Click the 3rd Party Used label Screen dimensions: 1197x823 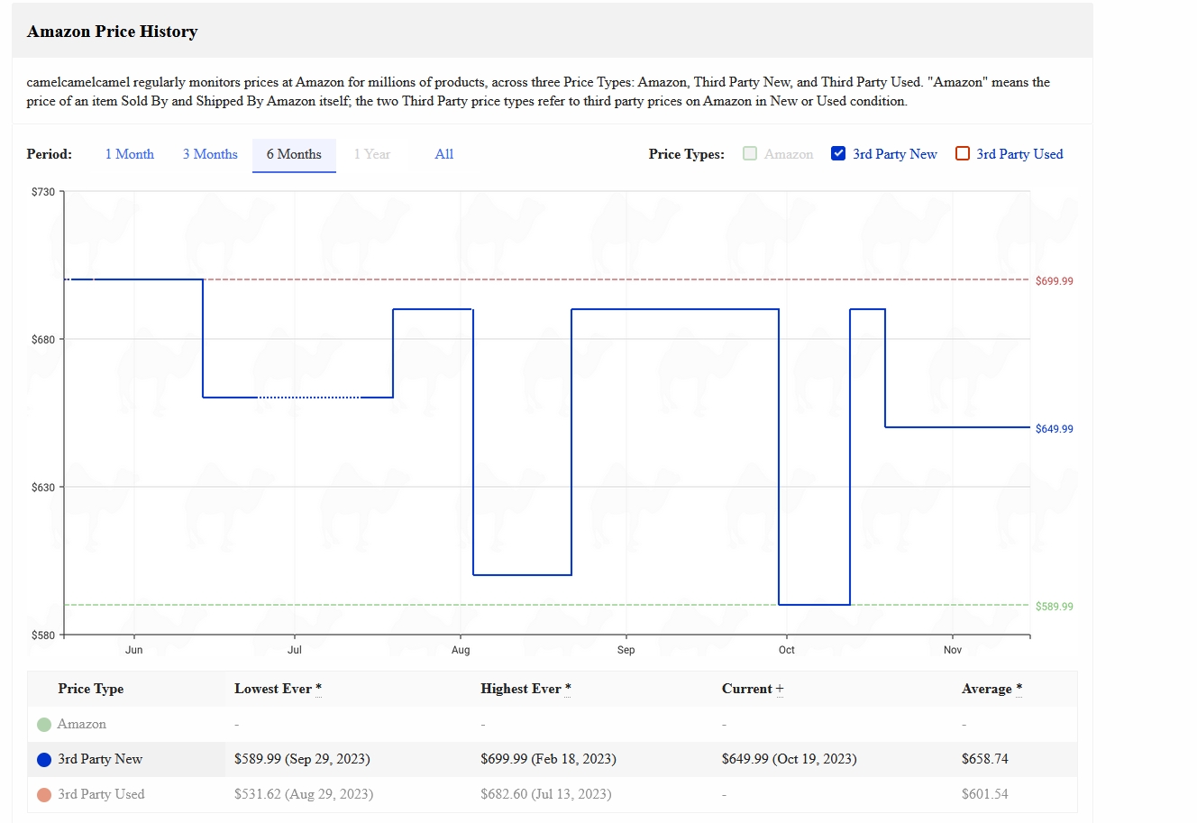(1019, 154)
